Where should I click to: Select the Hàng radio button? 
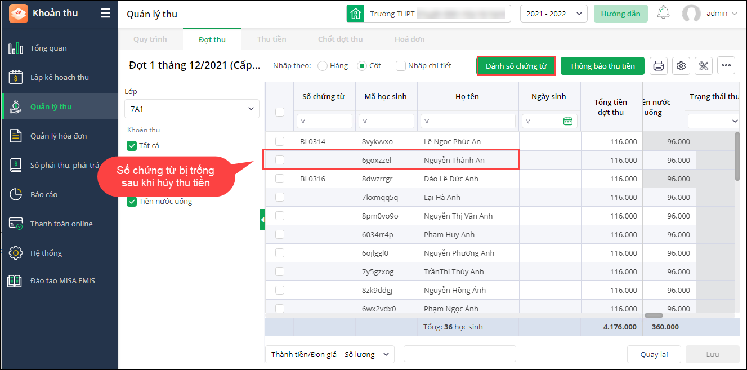tap(323, 66)
